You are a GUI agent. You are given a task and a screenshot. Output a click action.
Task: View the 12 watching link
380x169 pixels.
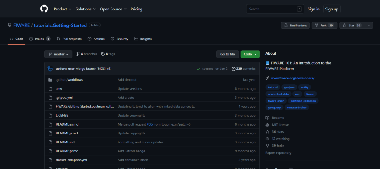(278, 139)
